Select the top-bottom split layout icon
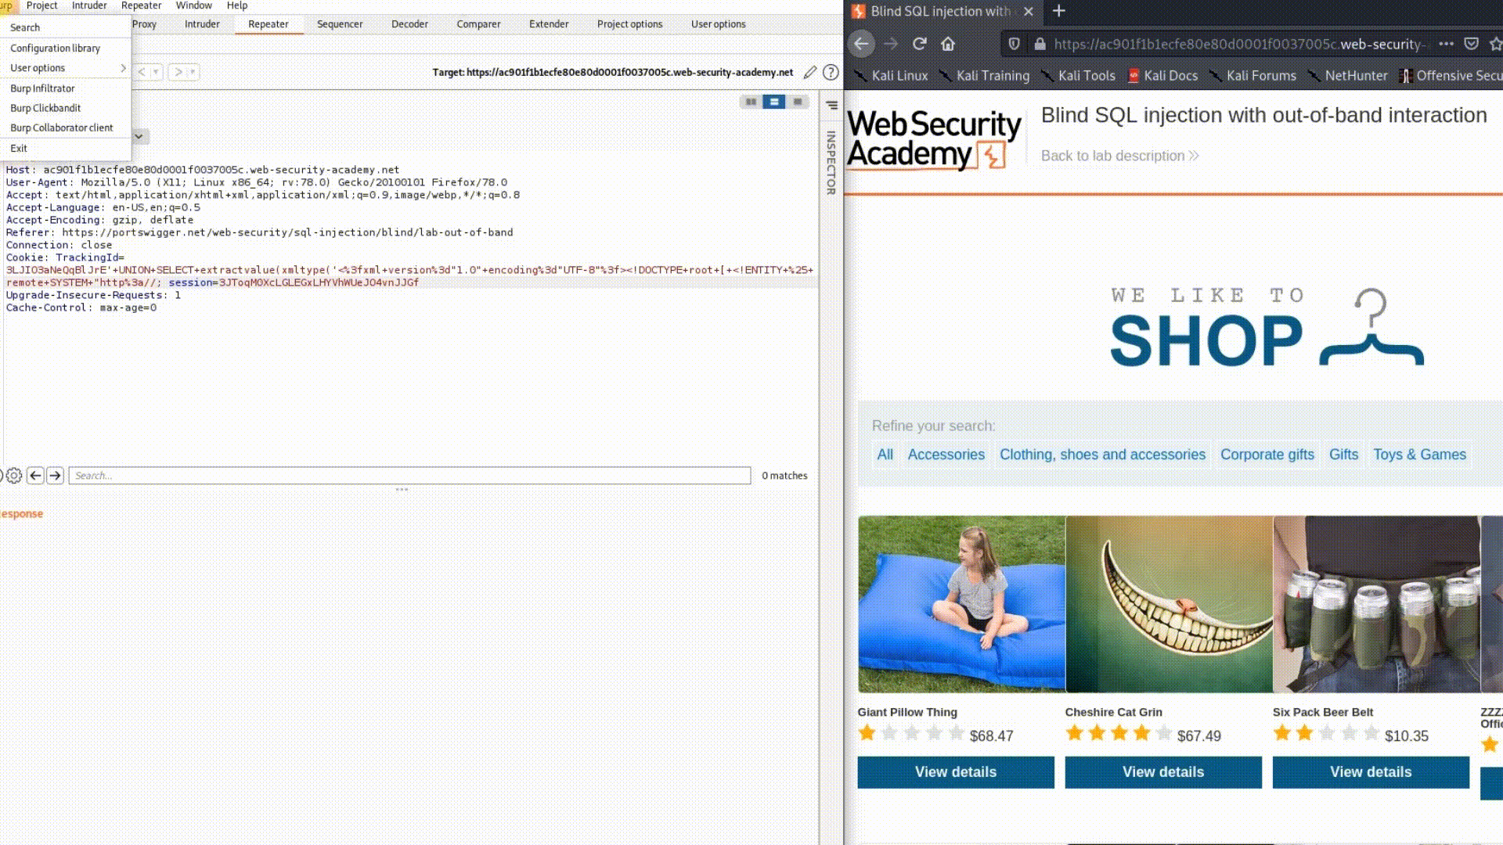1503x845 pixels. tap(774, 102)
